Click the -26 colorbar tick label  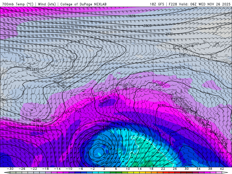pyautogui.click(x=22, y=169)
